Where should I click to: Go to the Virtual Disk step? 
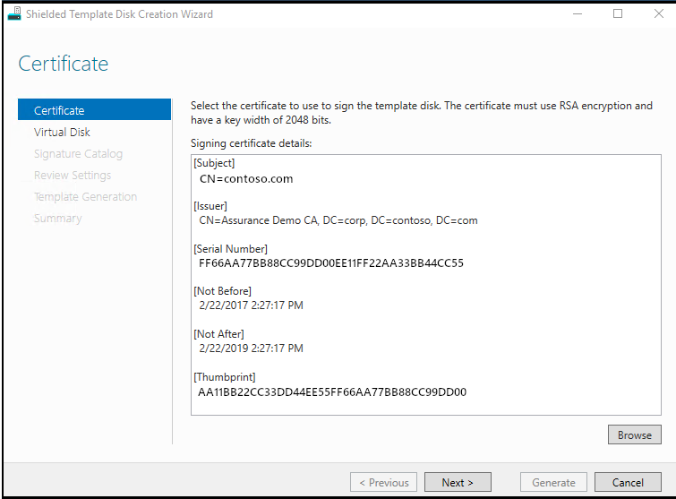pos(62,132)
